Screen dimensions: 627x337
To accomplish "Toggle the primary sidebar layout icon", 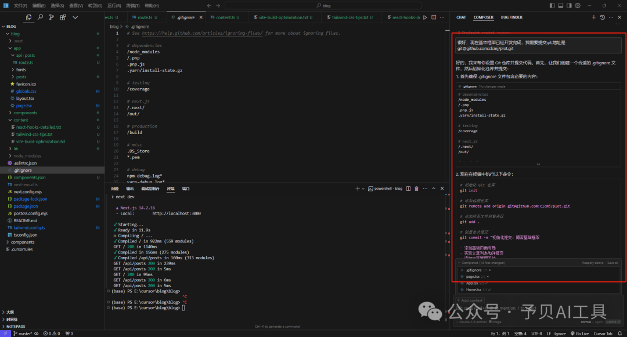I will (552, 6).
